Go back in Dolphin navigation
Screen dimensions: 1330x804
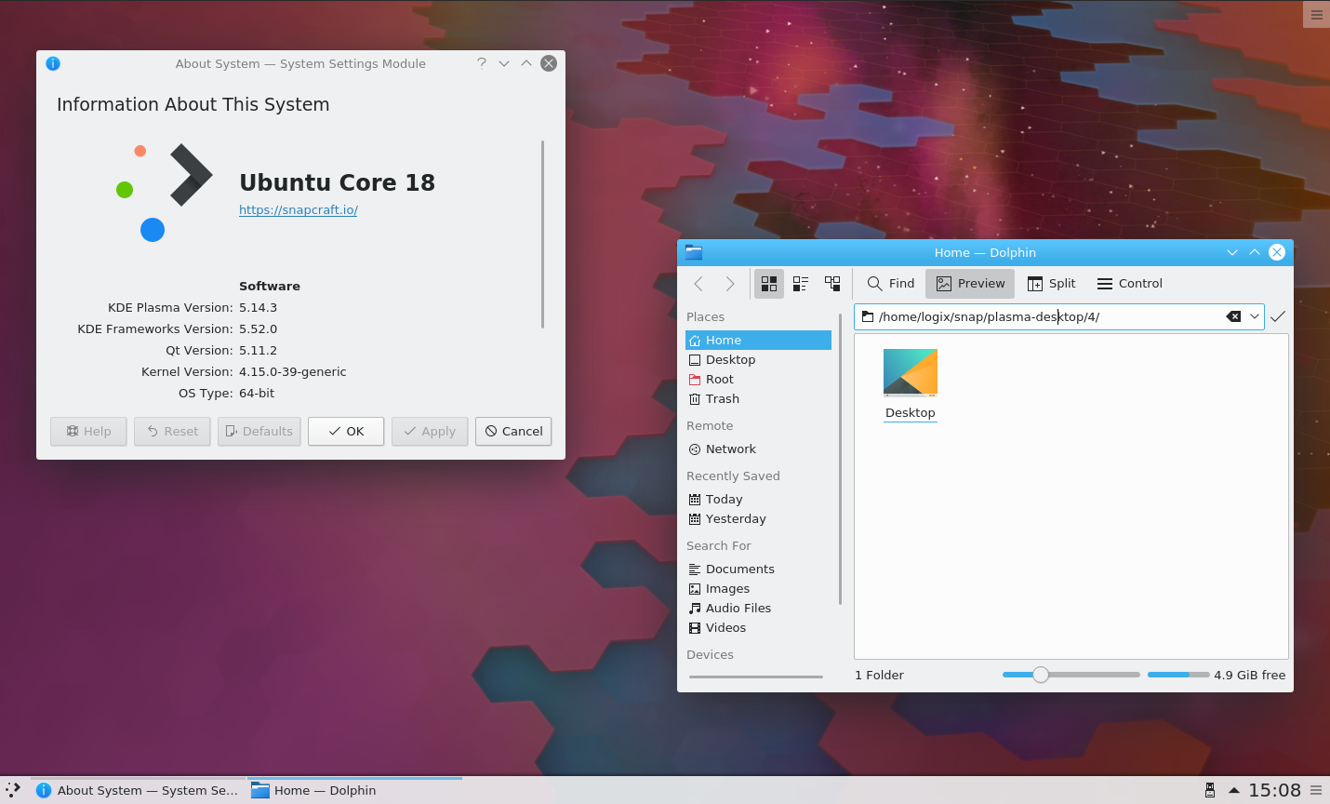pyautogui.click(x=698, y=284)
